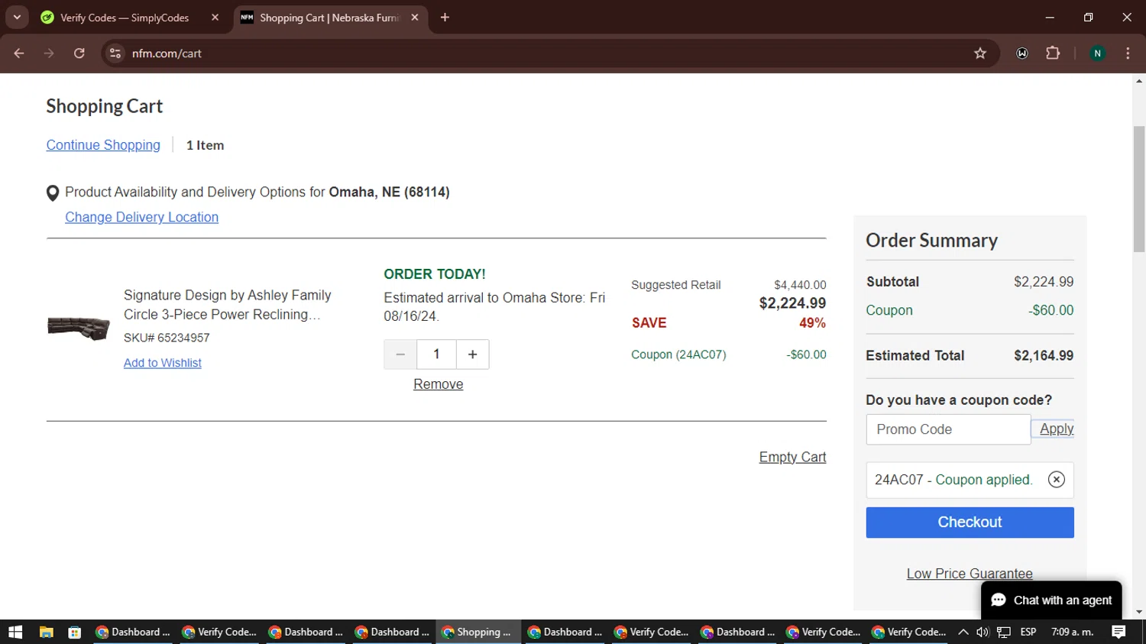Open the Windows notification center icon
Viewport: 1146px width, 644px height.
point(1118,632)
